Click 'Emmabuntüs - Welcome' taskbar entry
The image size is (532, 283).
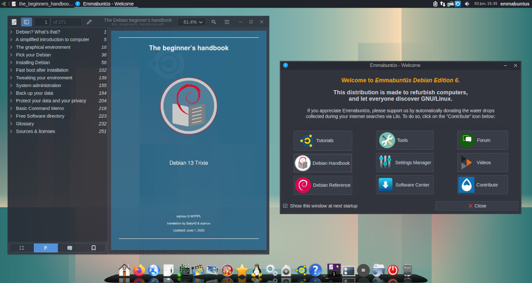[x=105, y=4]
